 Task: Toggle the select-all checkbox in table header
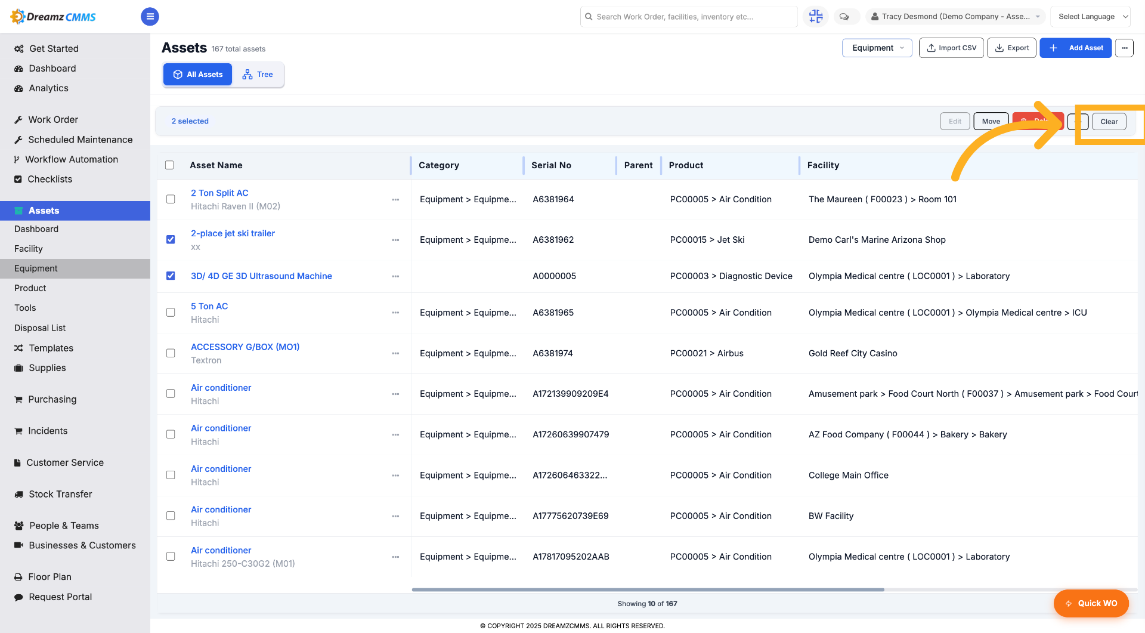(x=169, y=165)
